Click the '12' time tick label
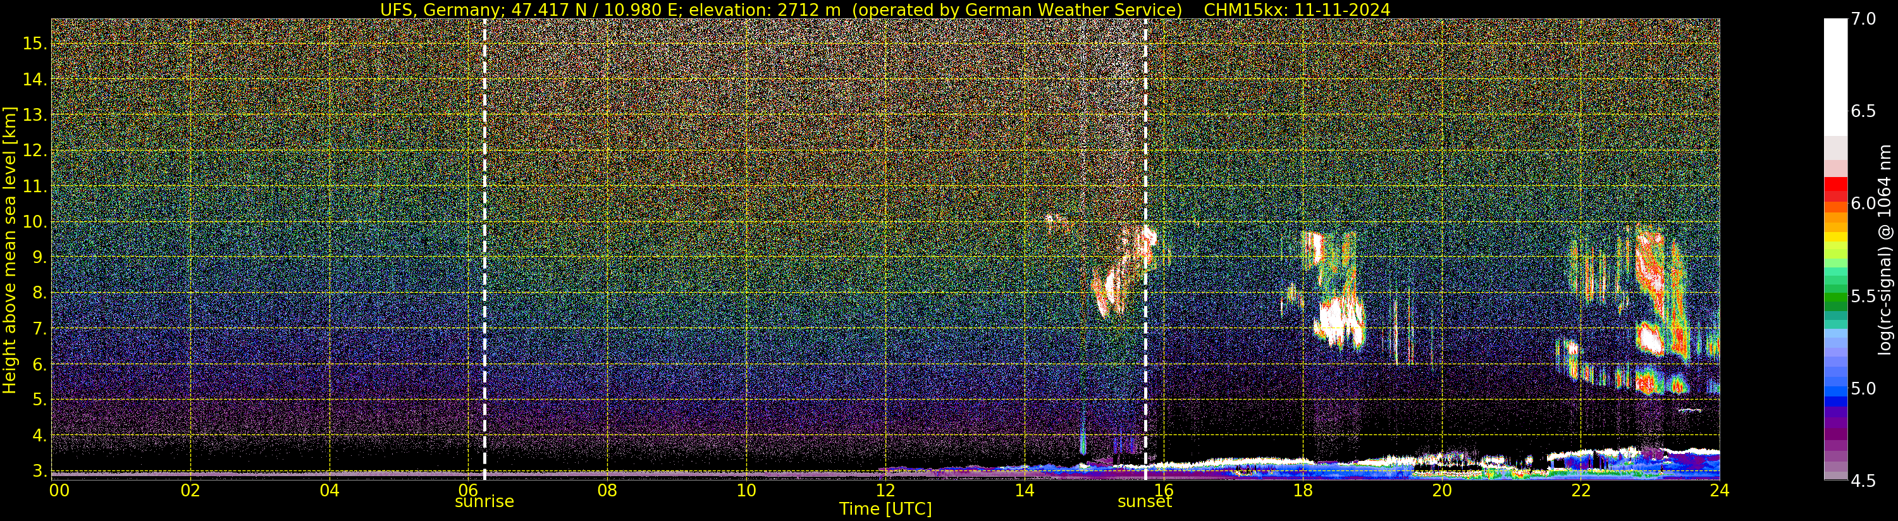The width and height of the screenshot is (1898, 521). [885, 490]
